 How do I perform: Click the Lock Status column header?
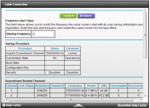coord(26,86)
